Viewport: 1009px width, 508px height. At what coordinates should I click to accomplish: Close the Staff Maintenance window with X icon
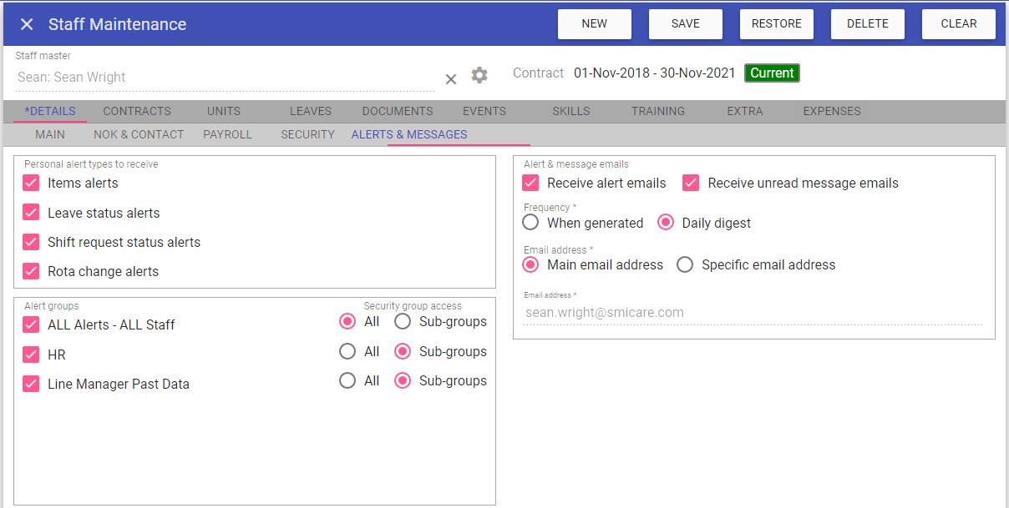tap(27, 24)
